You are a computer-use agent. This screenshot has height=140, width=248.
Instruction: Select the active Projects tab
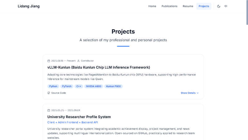[204, 6]
